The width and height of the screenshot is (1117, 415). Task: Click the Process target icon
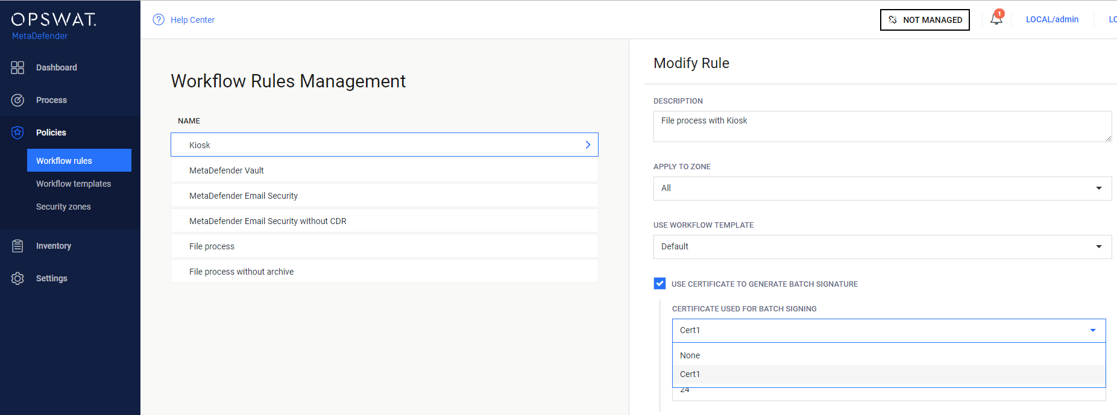point(17,100)
